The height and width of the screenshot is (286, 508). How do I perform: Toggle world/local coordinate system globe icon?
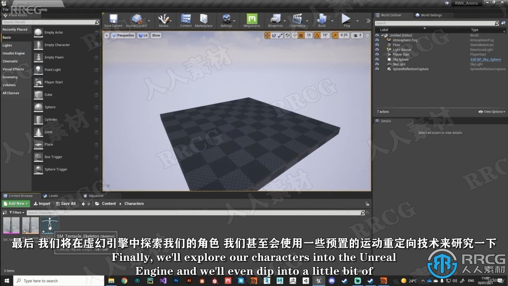click(x=288, y=35)
